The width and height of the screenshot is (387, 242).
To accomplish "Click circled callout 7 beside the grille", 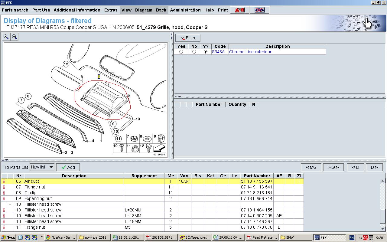I will tap(21, 100).
